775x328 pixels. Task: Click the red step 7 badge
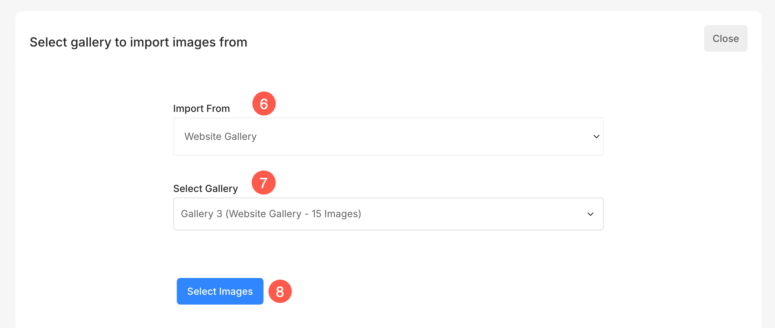264,183
